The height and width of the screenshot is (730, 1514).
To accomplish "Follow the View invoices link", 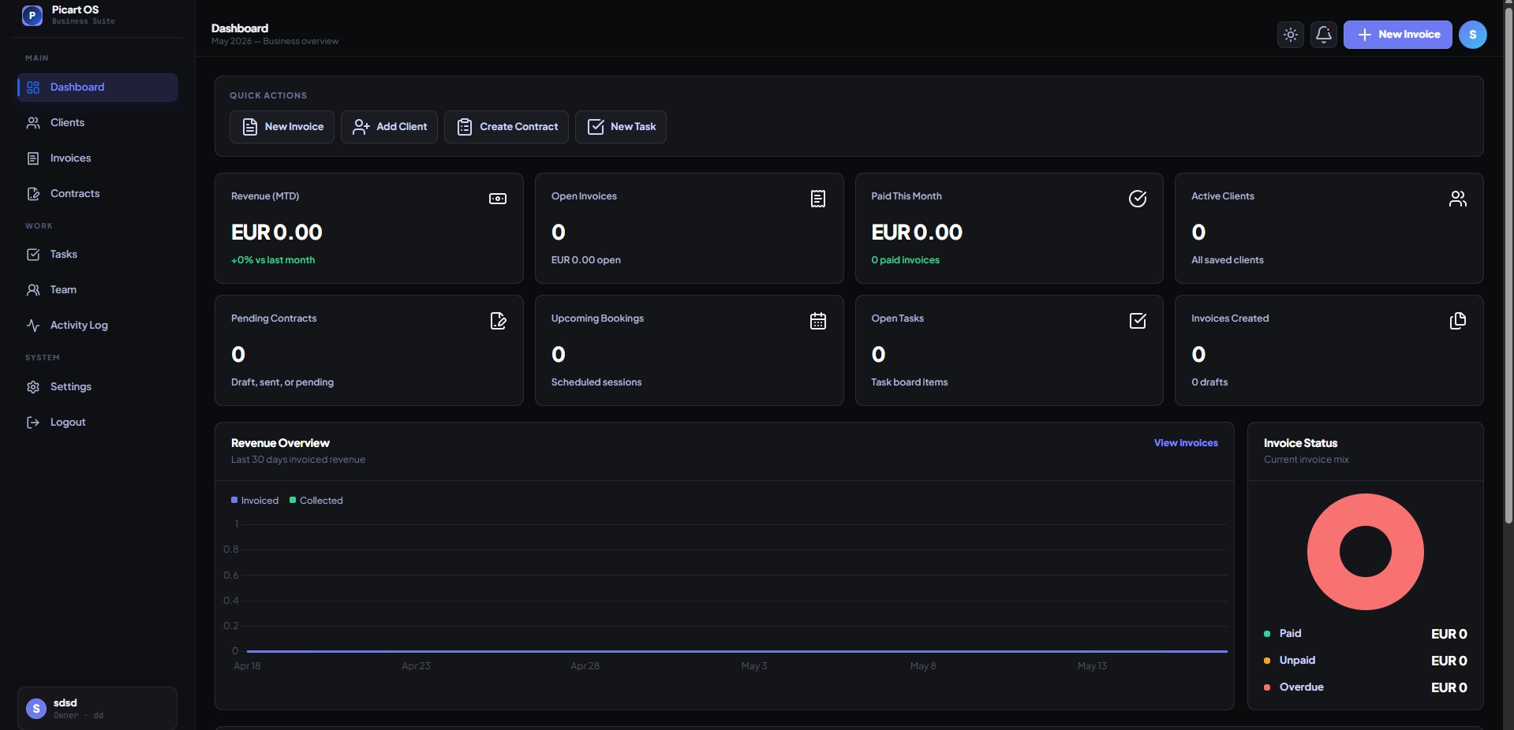I will click(1186, 443).
